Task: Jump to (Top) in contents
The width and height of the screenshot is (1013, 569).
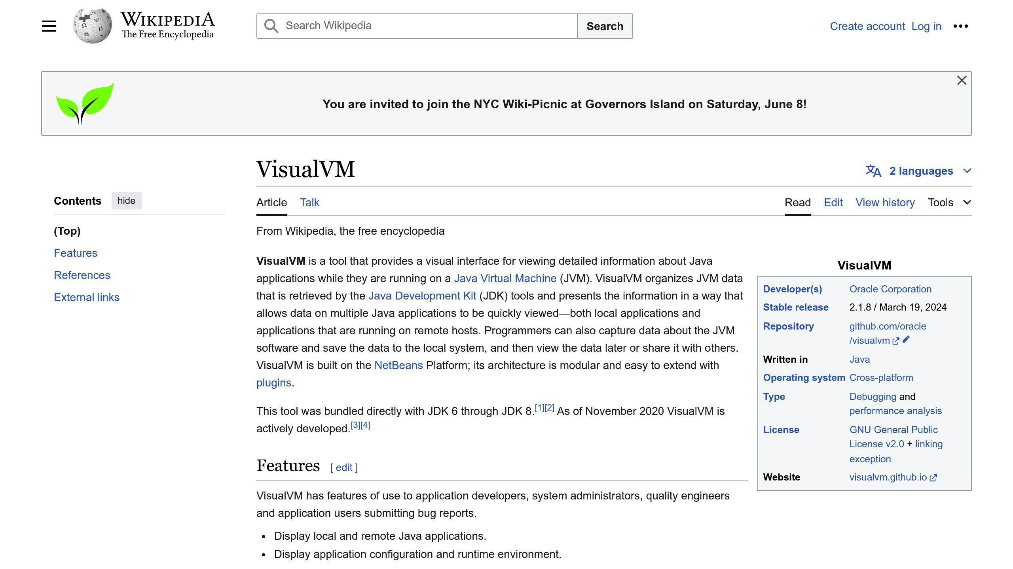Action: coord(67,231)
